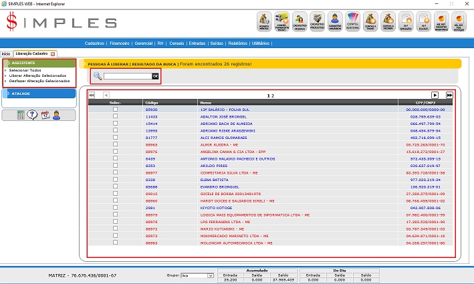Viewport: 474px width, 284px height.
Task: Select checkbox for KIYOTO KOTOGE row
Action: [x=115, y=207]
